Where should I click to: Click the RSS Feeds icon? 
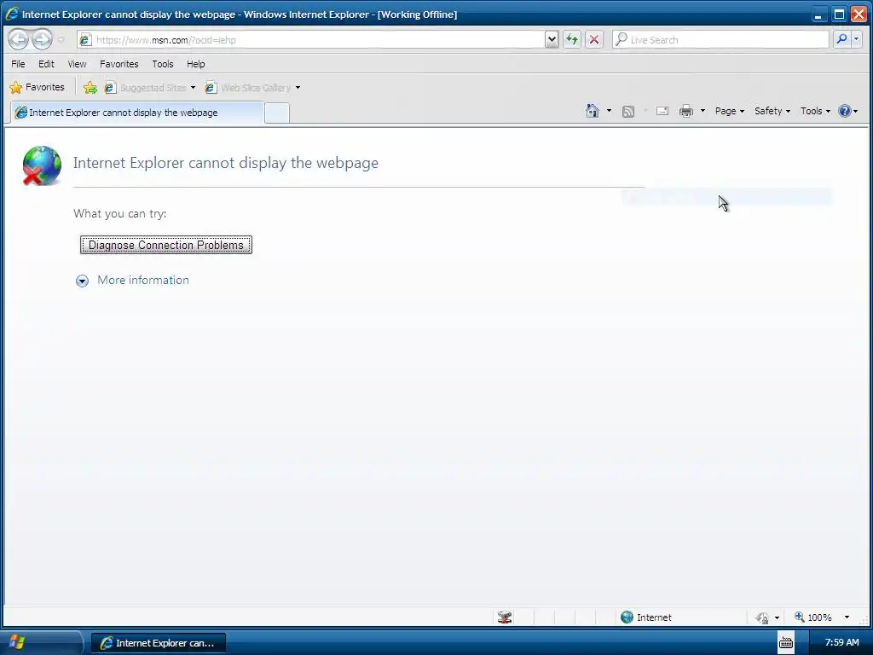[628, 112]
